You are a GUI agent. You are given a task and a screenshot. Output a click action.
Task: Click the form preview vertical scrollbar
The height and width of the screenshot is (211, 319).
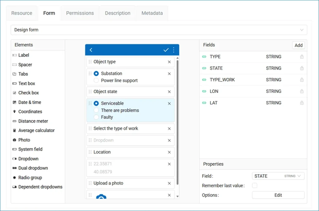[178, 122]
